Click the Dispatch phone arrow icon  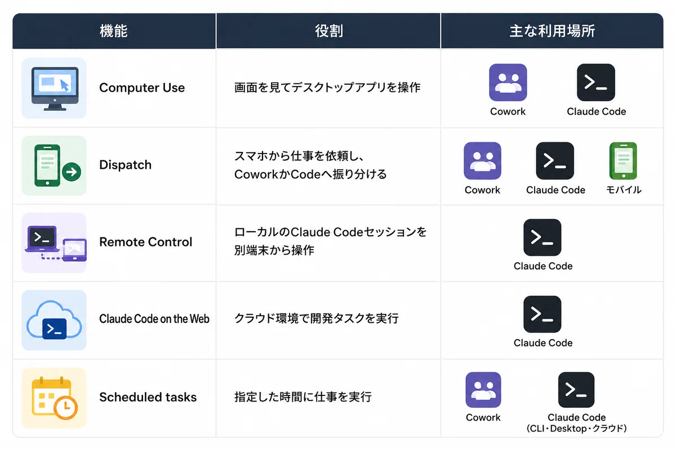(54, 165)
